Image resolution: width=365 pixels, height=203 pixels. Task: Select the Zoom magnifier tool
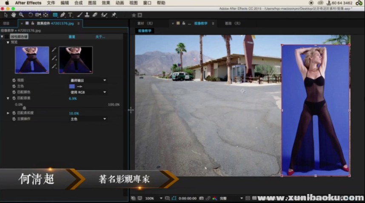[21, 14]
